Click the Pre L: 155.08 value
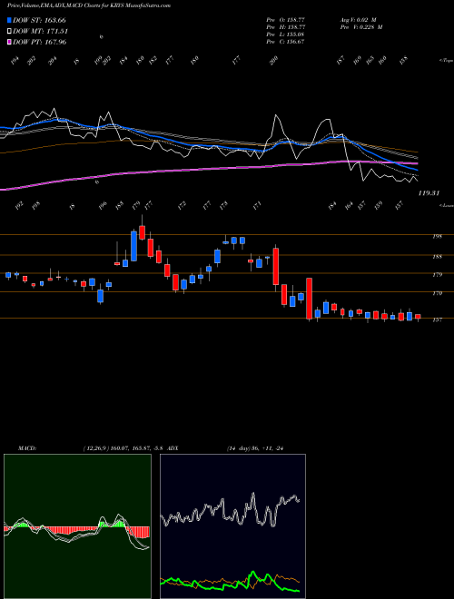Image resolution: width=454 pixels, height=599 pixels. [285, 34]
